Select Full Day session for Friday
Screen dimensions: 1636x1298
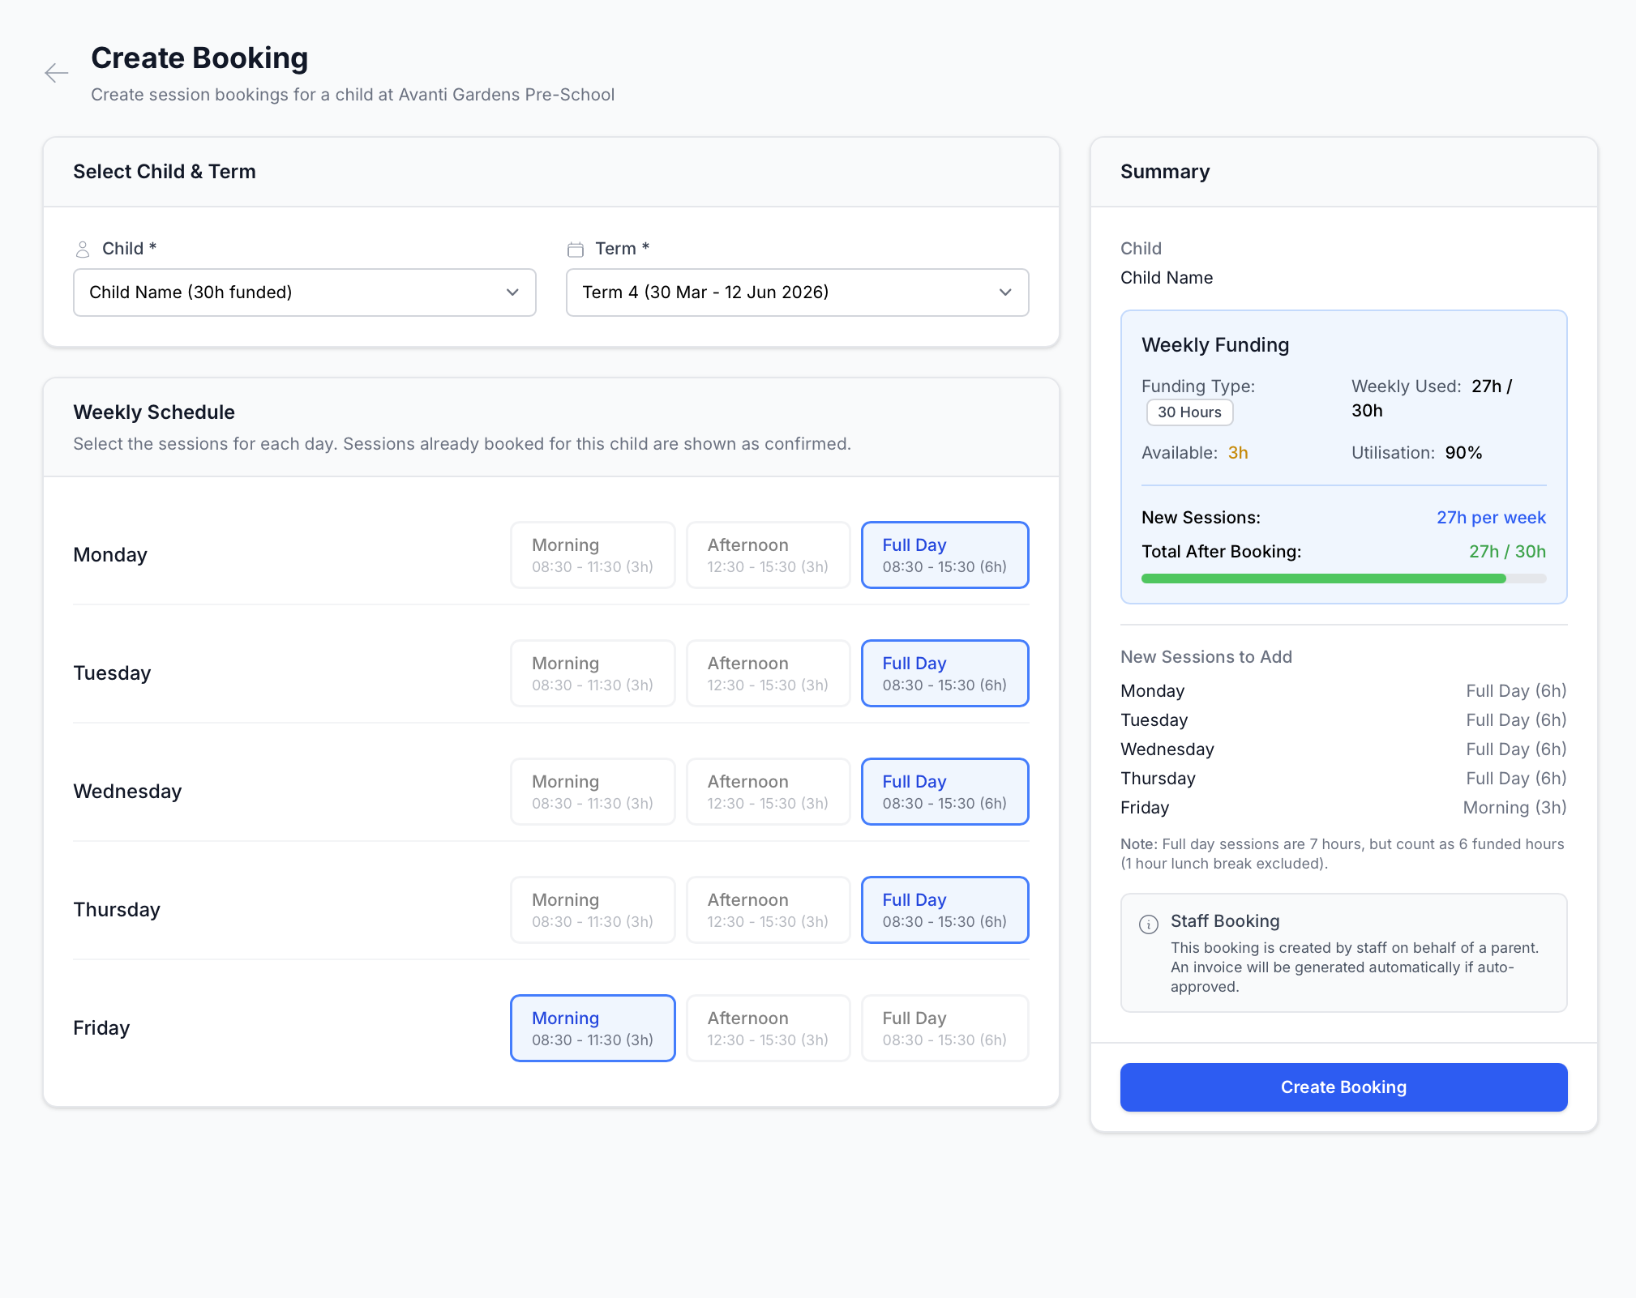[944, 1027]
